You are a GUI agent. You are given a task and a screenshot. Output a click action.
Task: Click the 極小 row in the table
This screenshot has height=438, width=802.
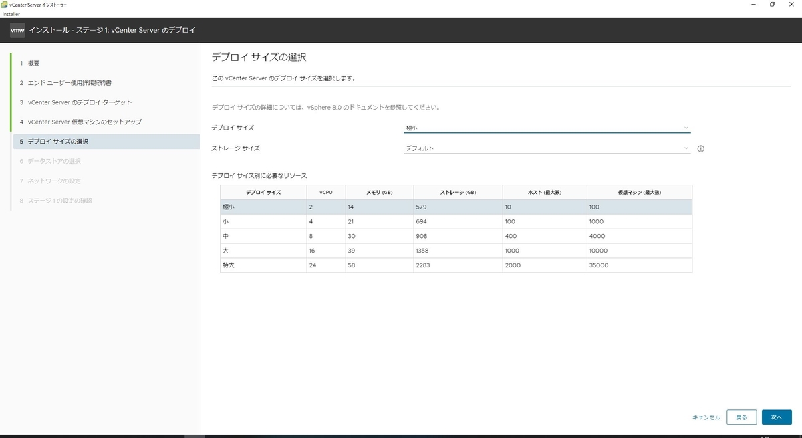(x=456, y=207)
